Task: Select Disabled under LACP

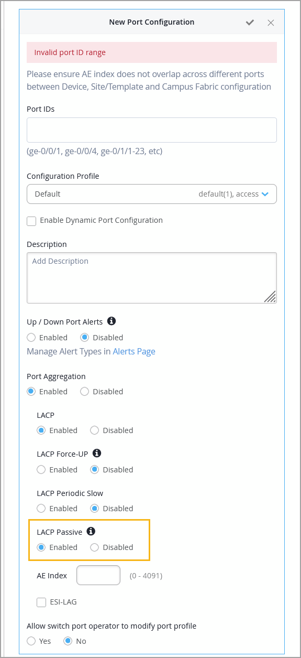Action: 95,430
